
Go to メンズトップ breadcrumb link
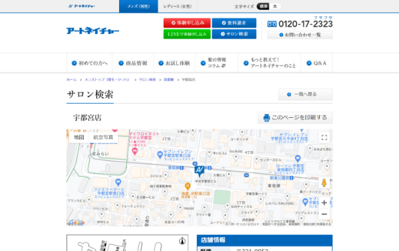107,80
